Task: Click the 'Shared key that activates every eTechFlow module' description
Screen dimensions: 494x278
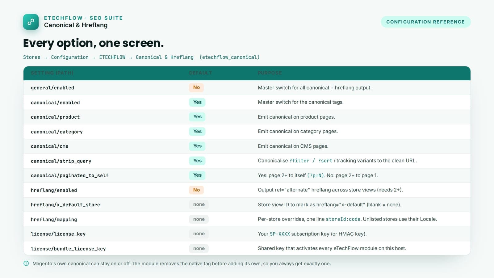Action: pos(332,248)
